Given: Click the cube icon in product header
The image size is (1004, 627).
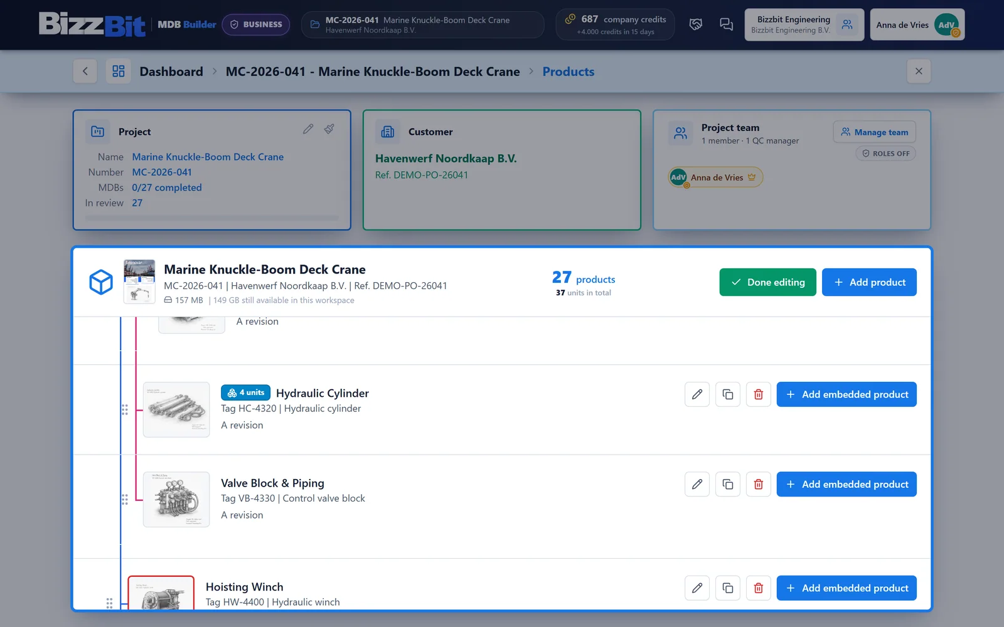Looking at the screenshot, I should pyautogui.click(x=101, y=282).
